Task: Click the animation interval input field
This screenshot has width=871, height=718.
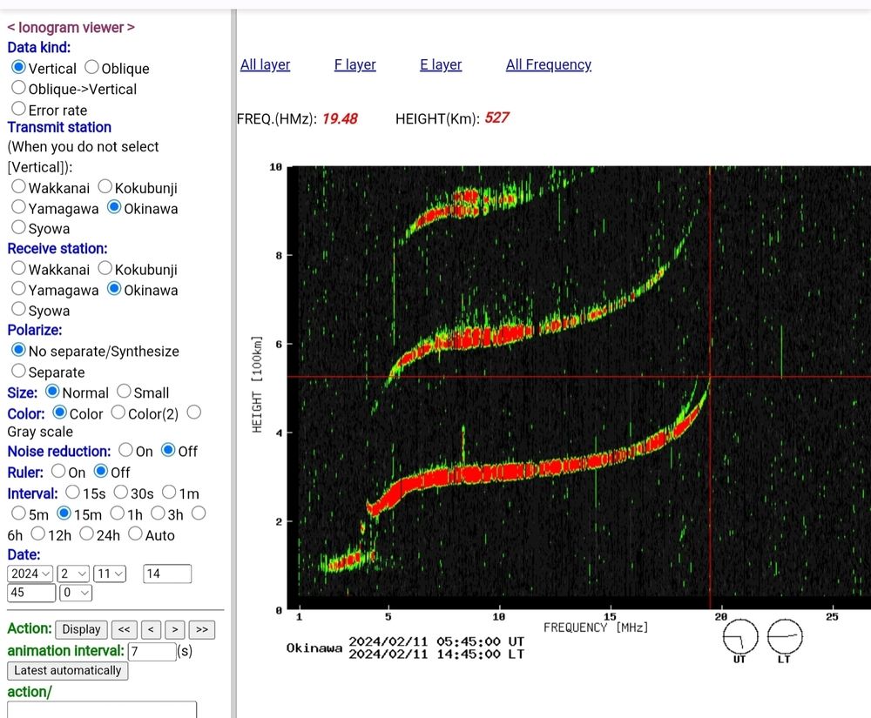Action: pos(152,651)
